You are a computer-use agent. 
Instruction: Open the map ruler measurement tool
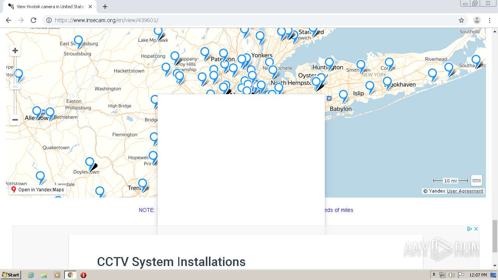click(477, 180)
